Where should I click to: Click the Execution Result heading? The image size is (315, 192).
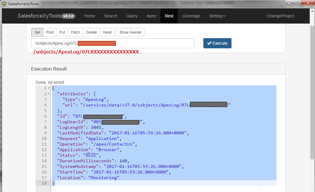pyautogui.click(x=49, y=69)
